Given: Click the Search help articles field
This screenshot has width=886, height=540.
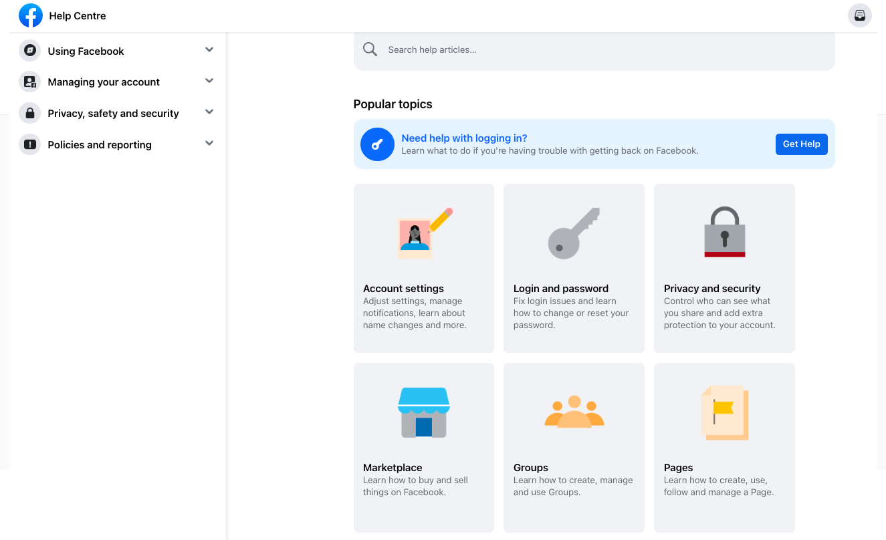Looking at the screenshot, I should coord(602,50).
